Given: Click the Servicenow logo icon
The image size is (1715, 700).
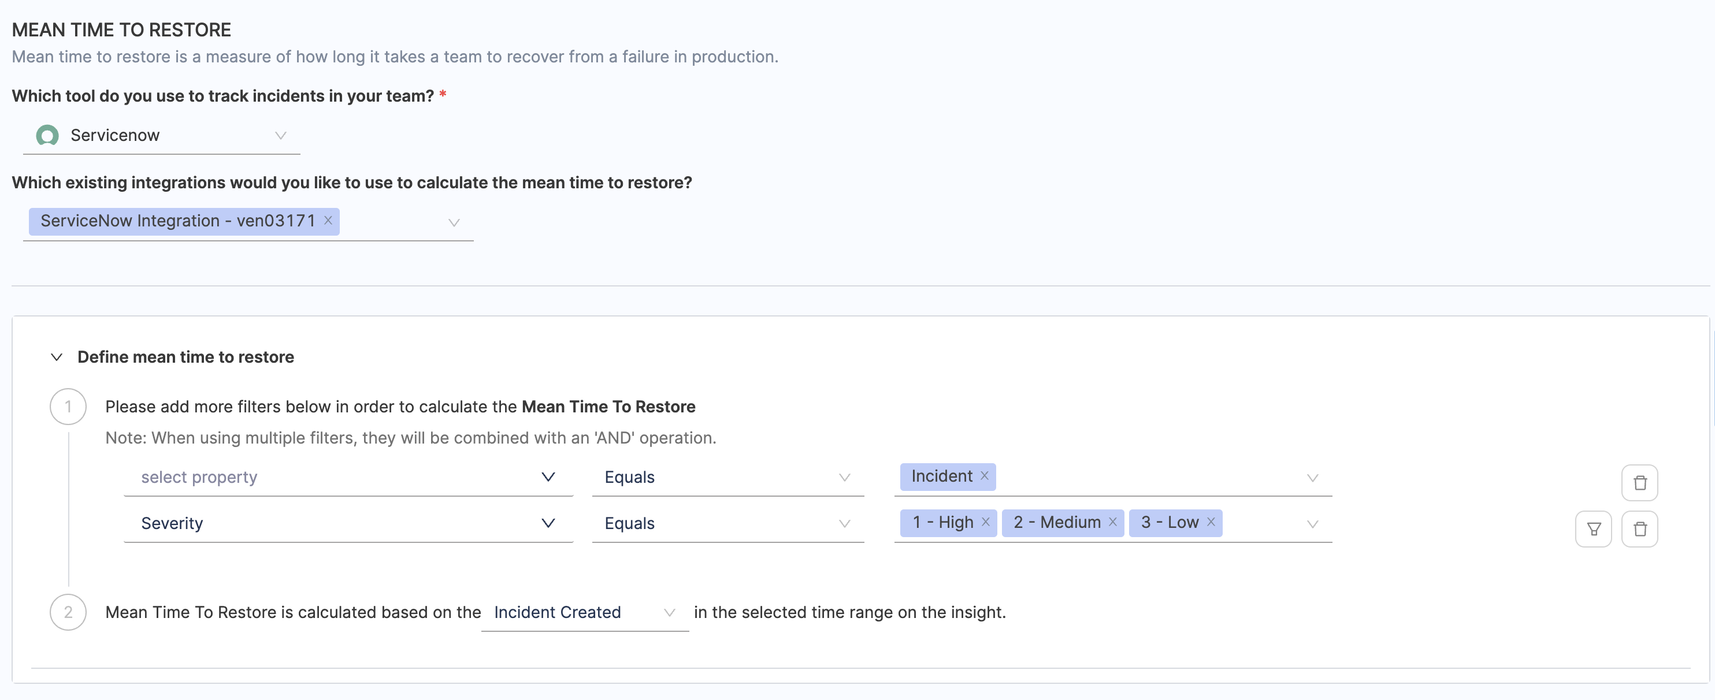Looking at the screenshot, I should [x=47, y=135].
